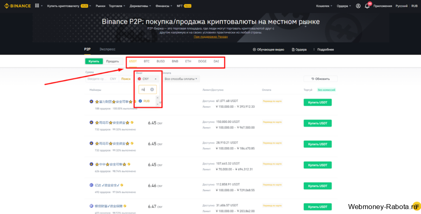
Task: Click Купить USDT for 107,645.32 USDT offer
Action: click(x=318, y=165)
